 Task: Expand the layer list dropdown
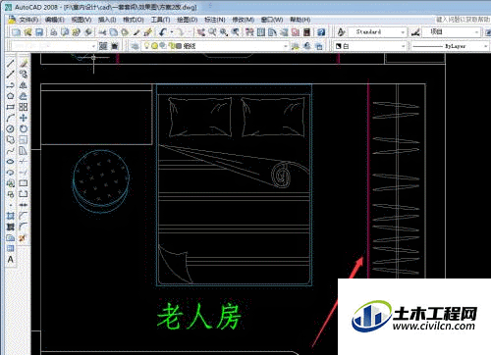coord(208,46)
